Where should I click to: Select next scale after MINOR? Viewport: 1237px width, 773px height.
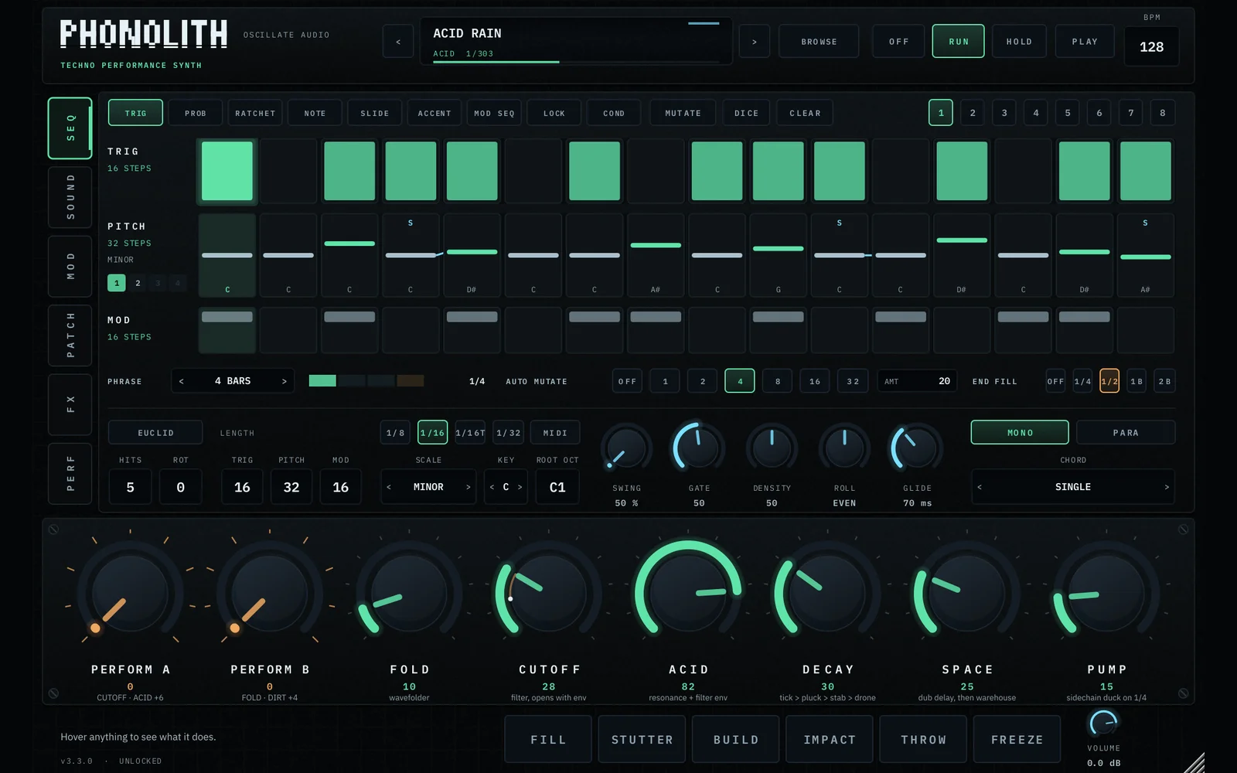(468, 487)
